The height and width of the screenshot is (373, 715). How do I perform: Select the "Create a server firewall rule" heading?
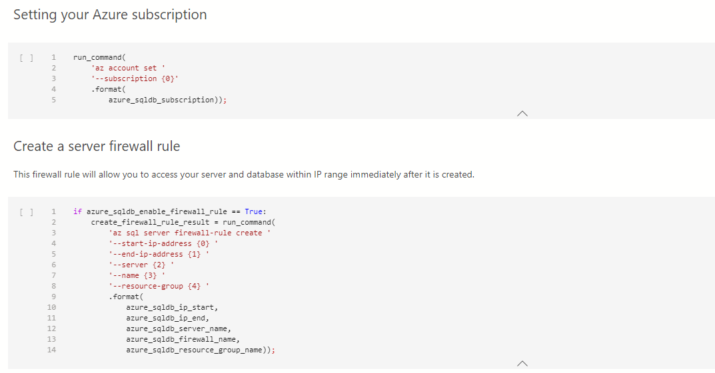pos(97,146)
